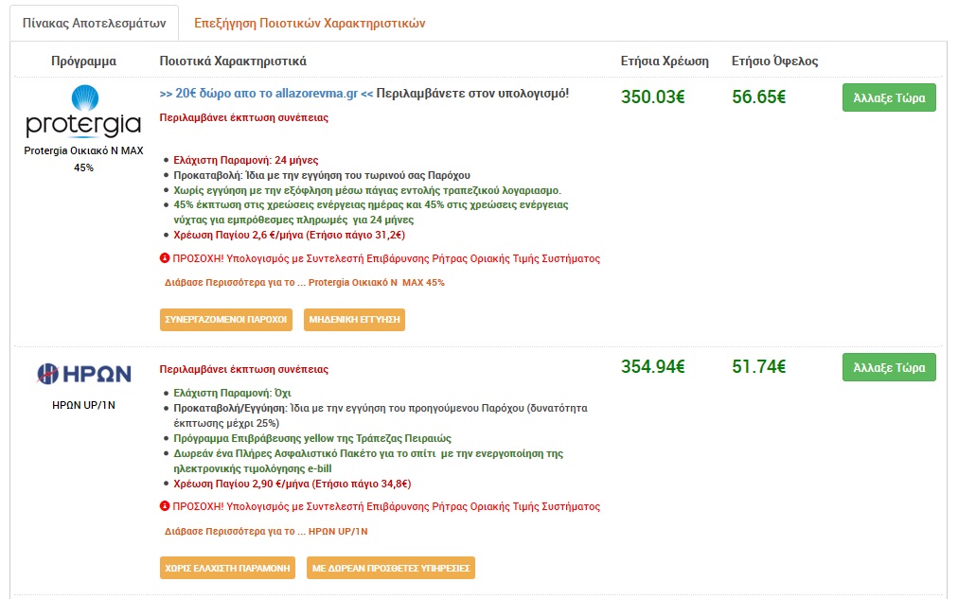
Task: Click ΜΗΔΕΝΙΚΗ ΕΓΓΥΗΣΗ tag button
Action: coord(354,319)
